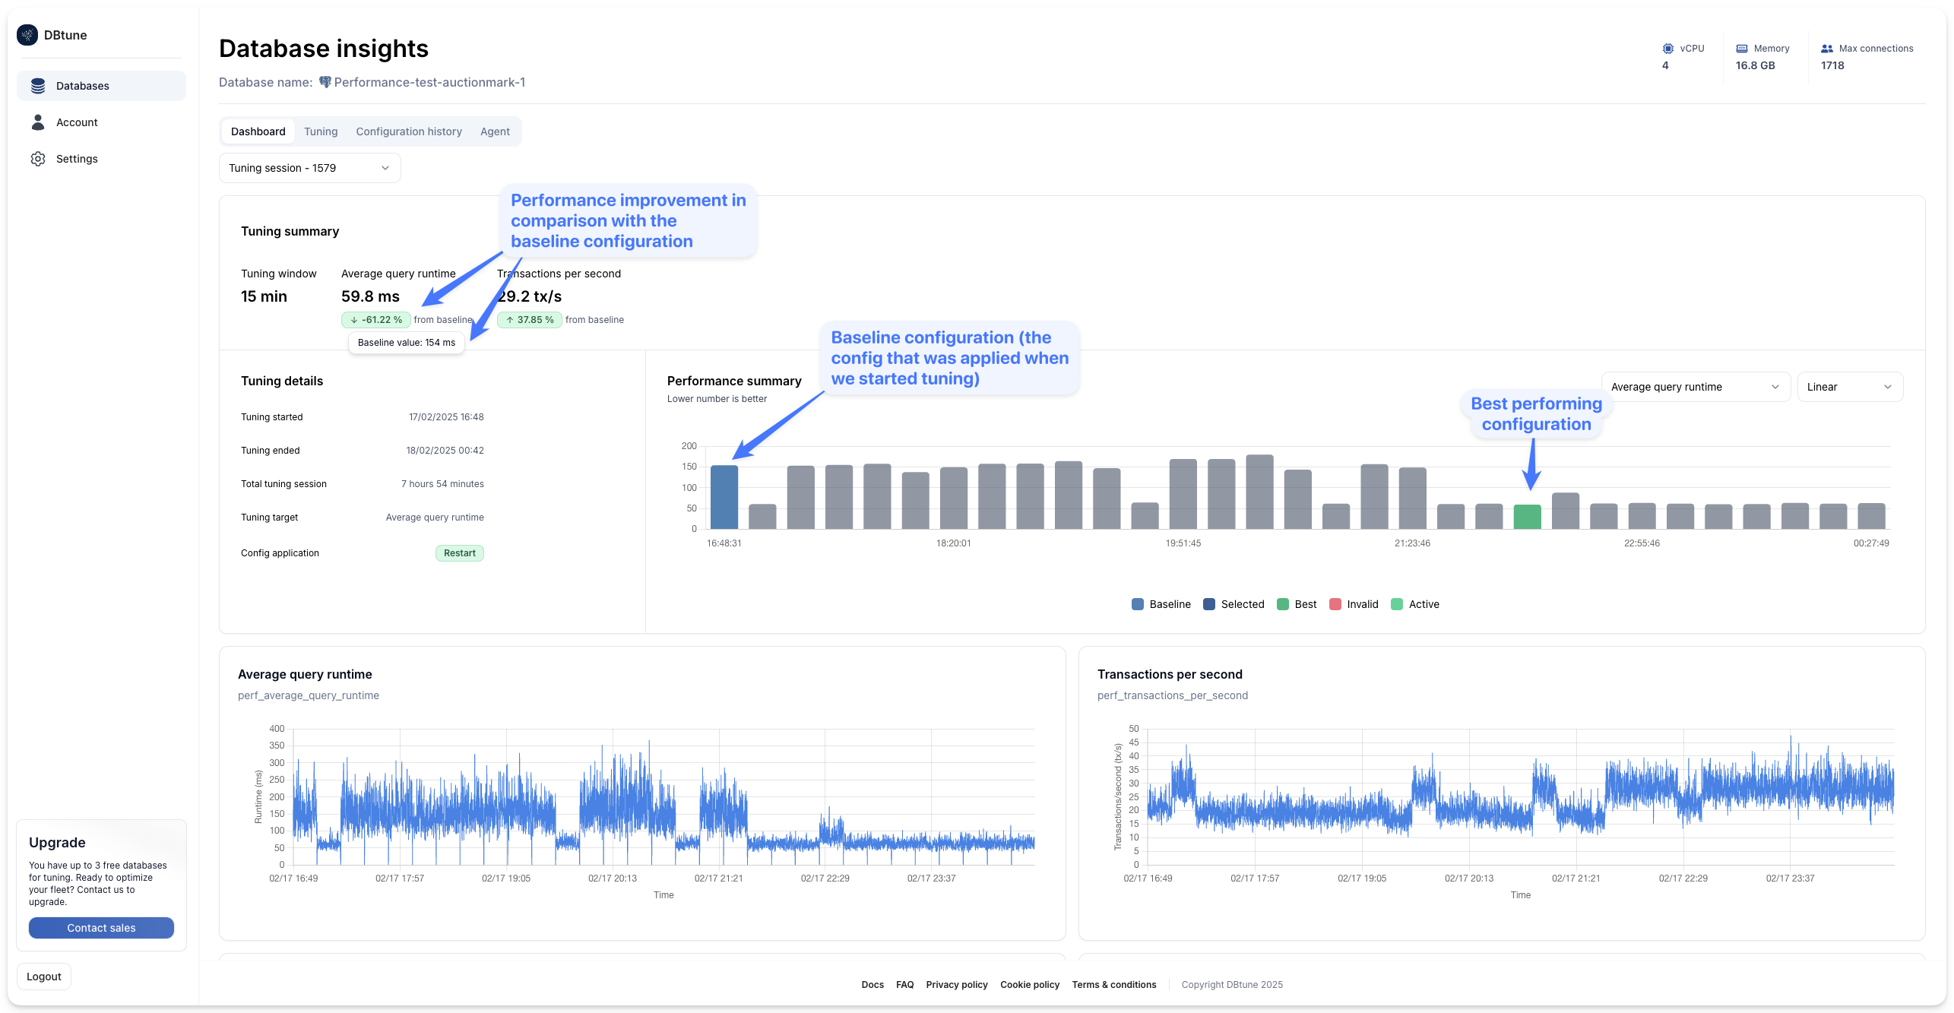Toggle the Baseline legend swatch
Screen dimensions: 1954x1013
click(x=1138, y=604)
